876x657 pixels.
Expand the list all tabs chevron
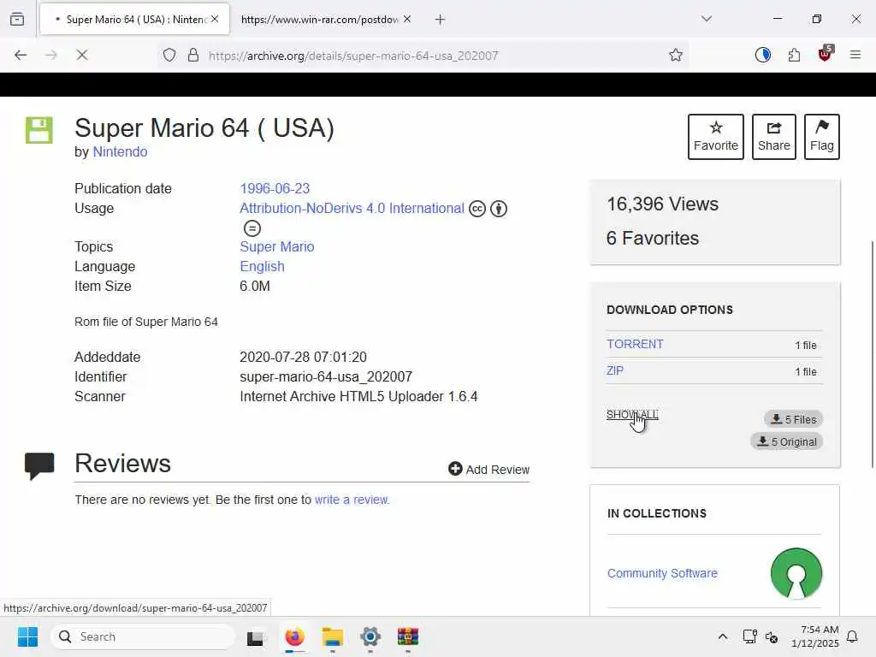pos(707,19)
